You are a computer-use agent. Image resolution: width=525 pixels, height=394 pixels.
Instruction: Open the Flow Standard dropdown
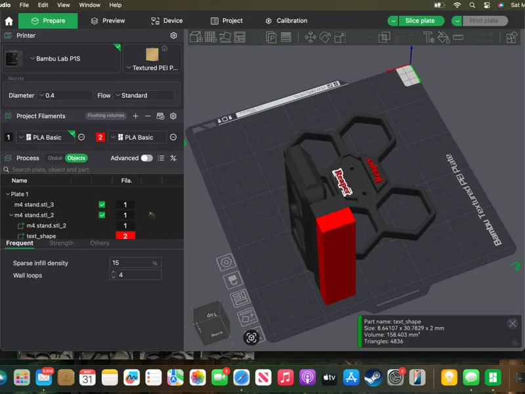point(144,95)
